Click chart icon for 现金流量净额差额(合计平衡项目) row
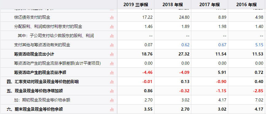The height and width of the screenshot is (114, 266). (x=112, y=63)
